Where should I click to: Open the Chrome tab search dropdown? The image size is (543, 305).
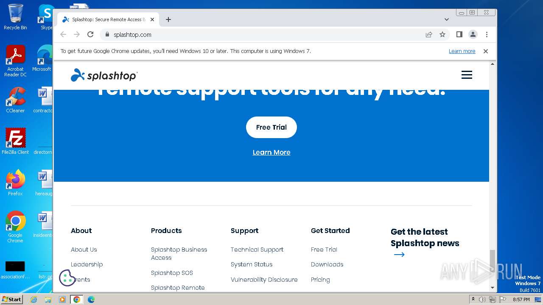[446, 19]
